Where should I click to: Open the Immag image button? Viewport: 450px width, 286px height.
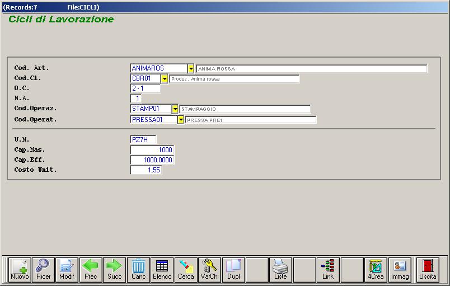pyautogui.click(x=400, y=270)
